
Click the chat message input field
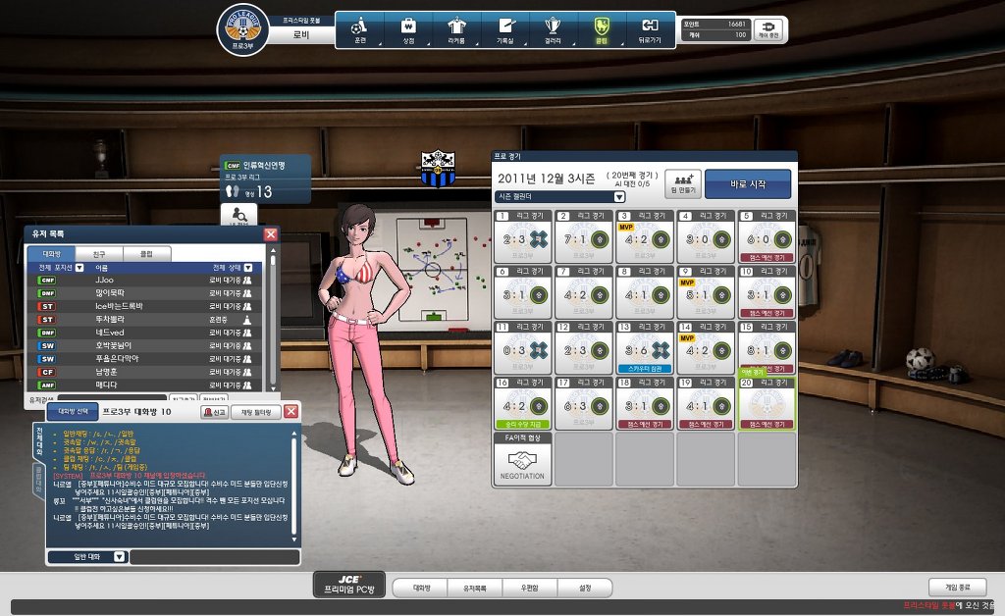214,557
